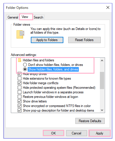Screen dimensions: 115x141
Task: Open the Search tab
Action: click(39, 17)
